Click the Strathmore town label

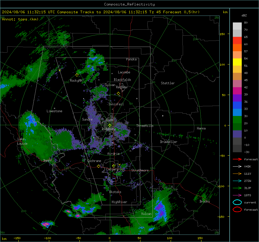point(140,170)
